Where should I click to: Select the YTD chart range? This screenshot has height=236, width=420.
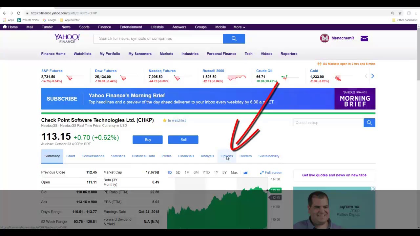coord(206,172)
